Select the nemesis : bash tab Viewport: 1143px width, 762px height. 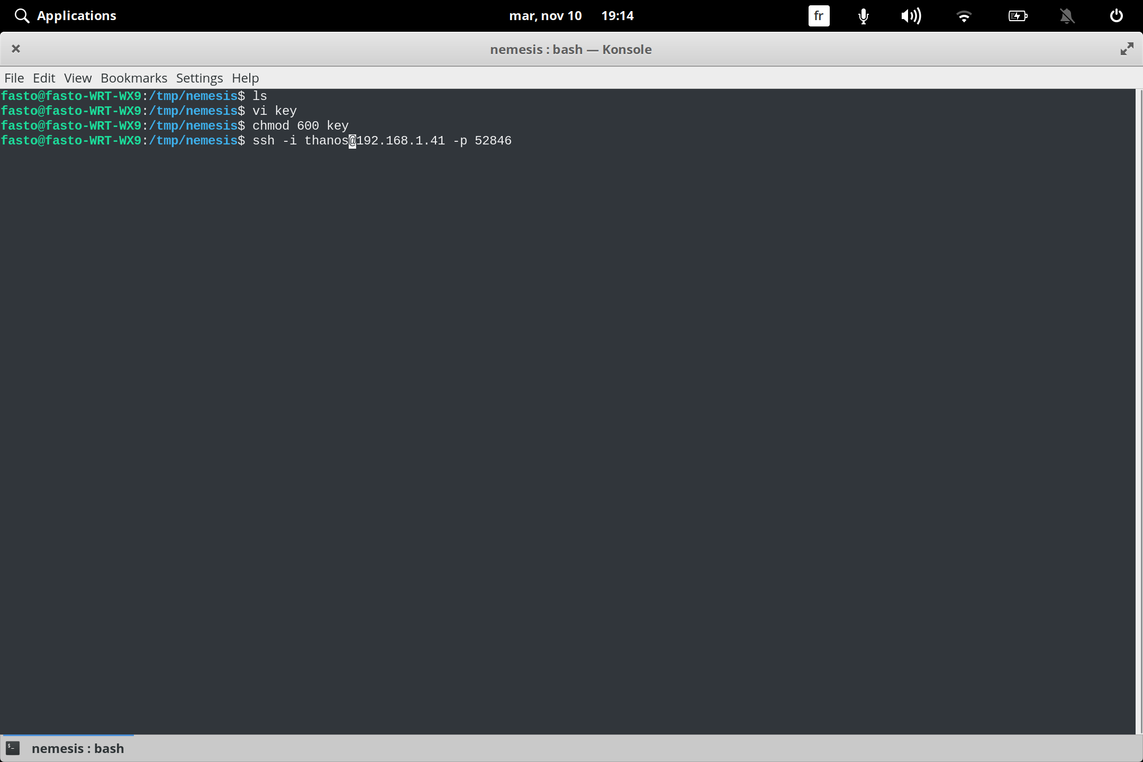[77, 748]
